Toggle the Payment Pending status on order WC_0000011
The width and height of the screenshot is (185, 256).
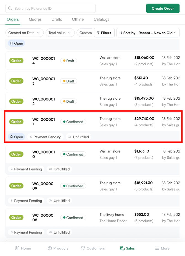click(45, 137)
